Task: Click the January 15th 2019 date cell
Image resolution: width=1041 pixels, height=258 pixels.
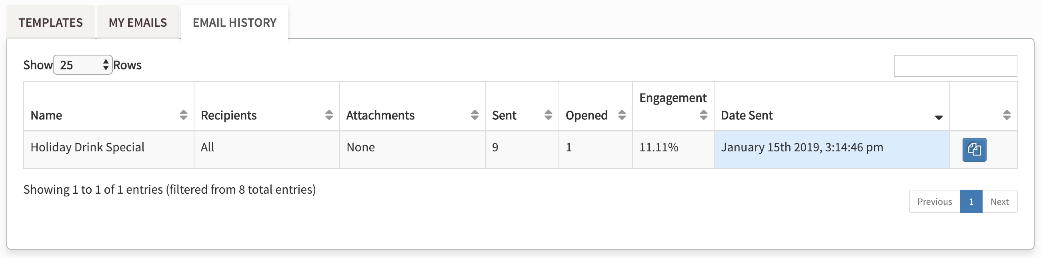Action: (x=802, y=147)
